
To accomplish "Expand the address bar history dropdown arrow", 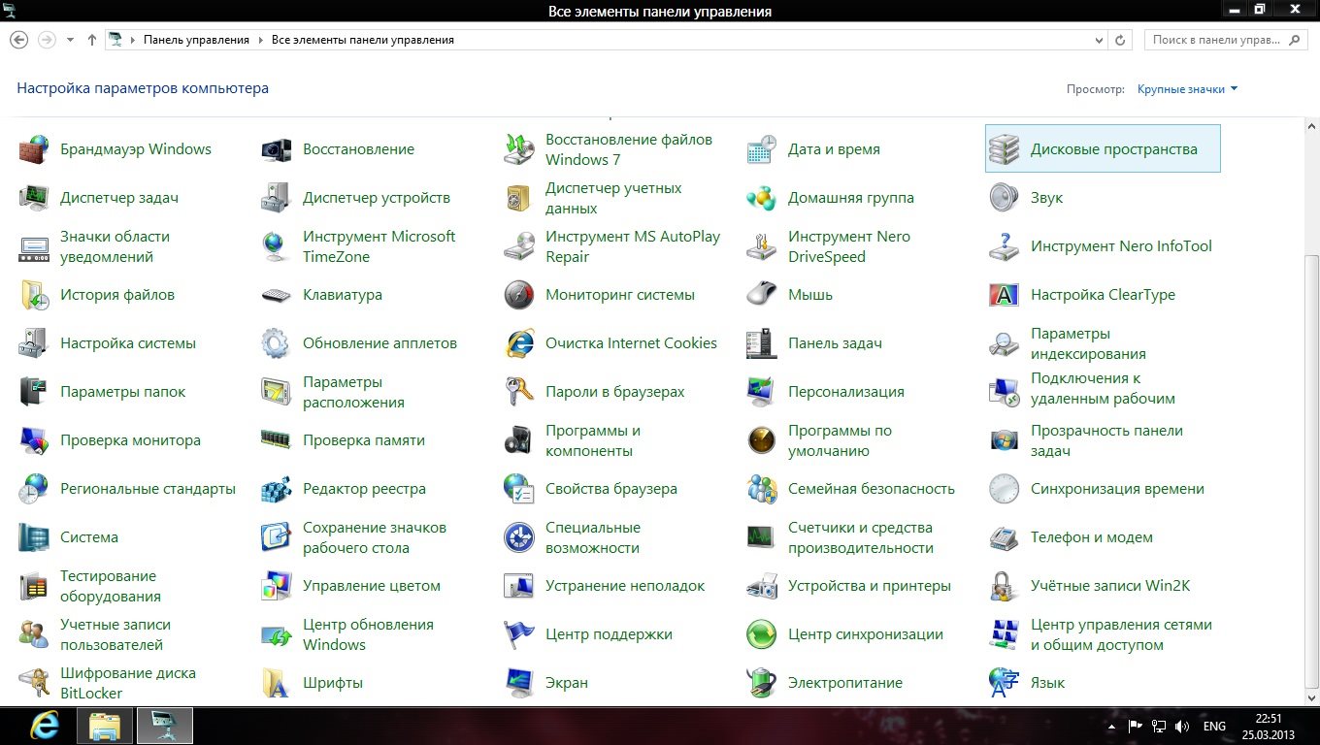I will pyautogui.click(x=1099, y=41).
